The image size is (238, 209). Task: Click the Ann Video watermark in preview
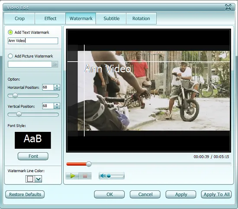(108, 69)
